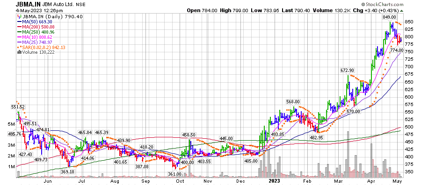This screenshot has height=185, width=421.
Task: Click the MA(50) 669.30 legend entry
Action: coord(37,21)
